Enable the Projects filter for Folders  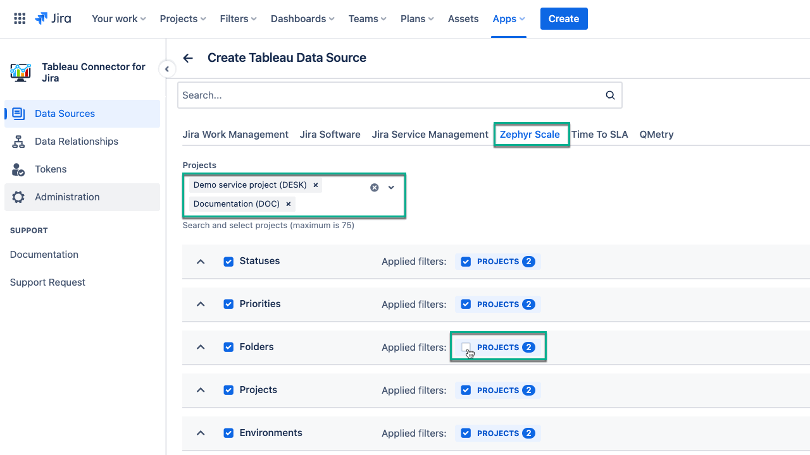pyautogui.click(x=466, y=347)
